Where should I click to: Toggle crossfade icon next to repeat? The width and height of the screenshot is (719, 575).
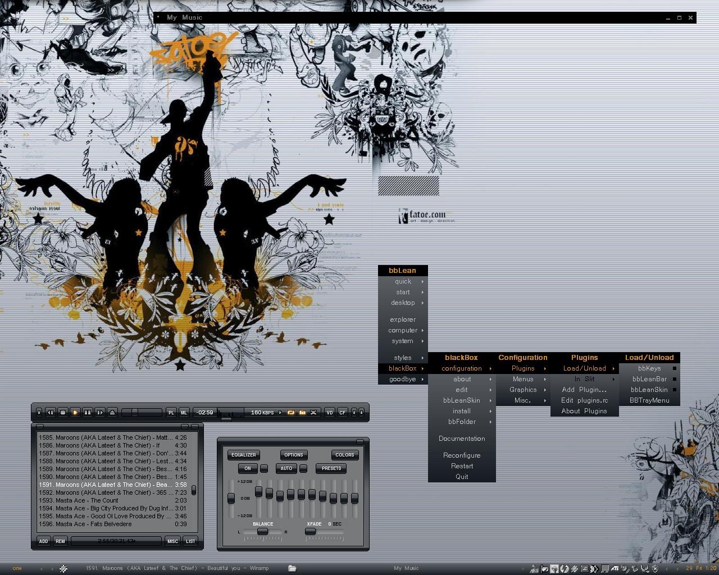302,413
